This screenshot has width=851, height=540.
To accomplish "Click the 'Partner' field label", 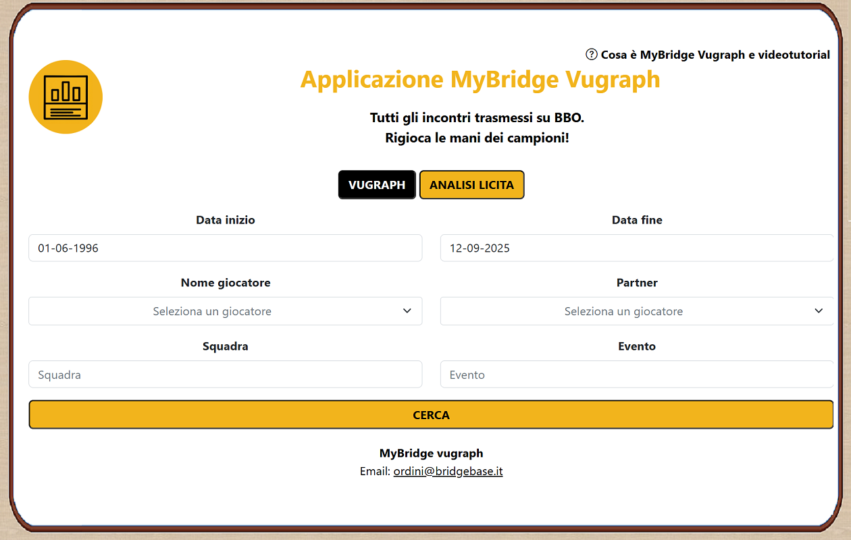I will coord(637,283).
